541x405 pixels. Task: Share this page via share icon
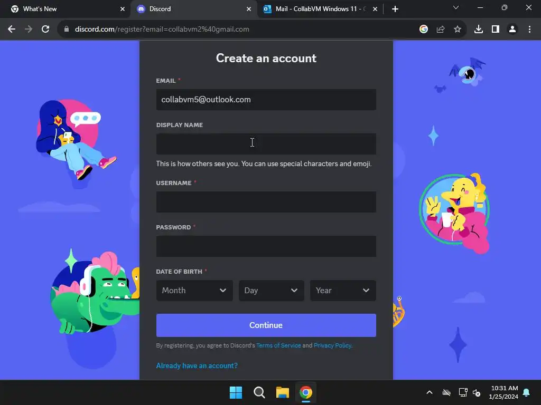[x=441, y=30]
